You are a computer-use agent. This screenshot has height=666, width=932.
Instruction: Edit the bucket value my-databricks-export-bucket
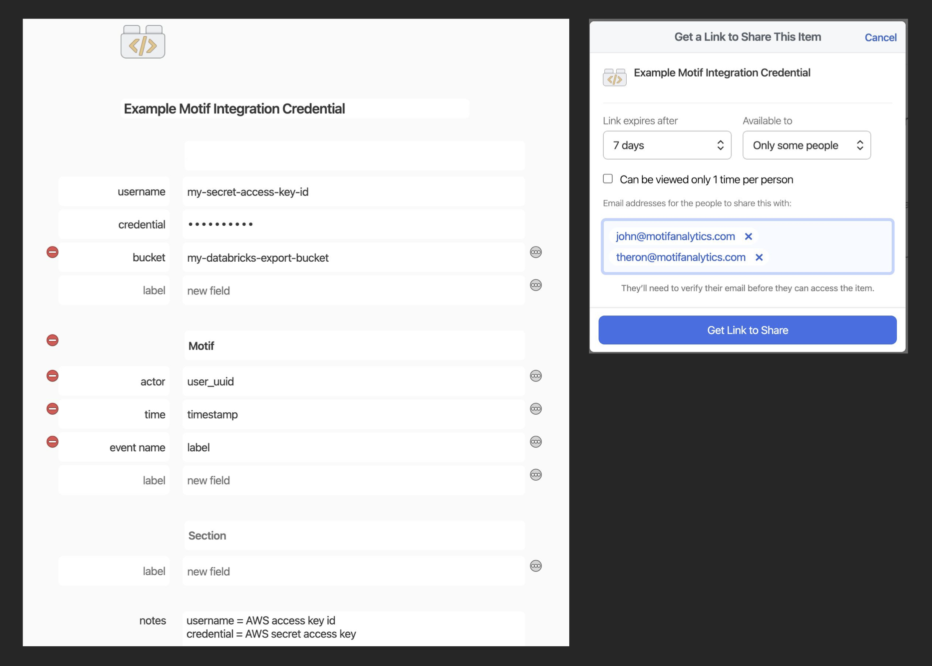point(353,258)
